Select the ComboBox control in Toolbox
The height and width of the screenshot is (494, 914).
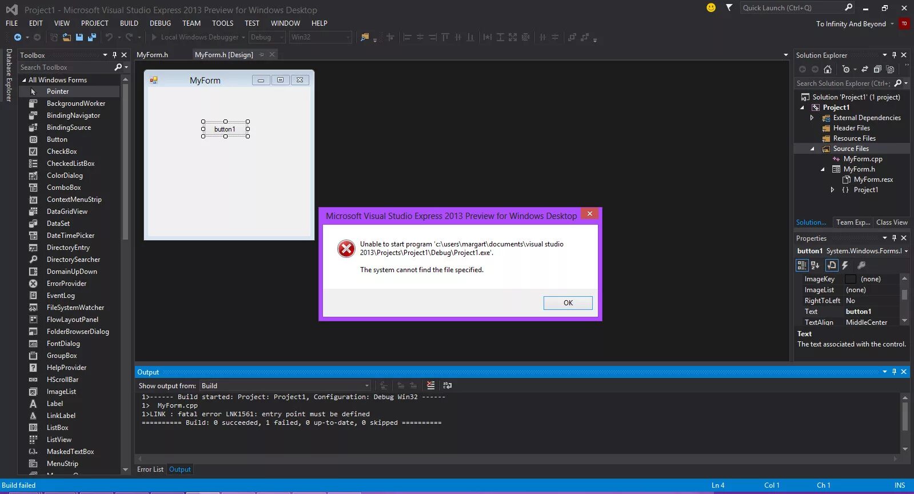point(64,188)
